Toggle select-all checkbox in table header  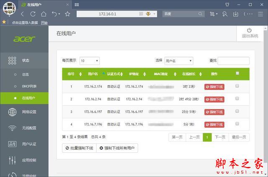[x=237, y=73]
